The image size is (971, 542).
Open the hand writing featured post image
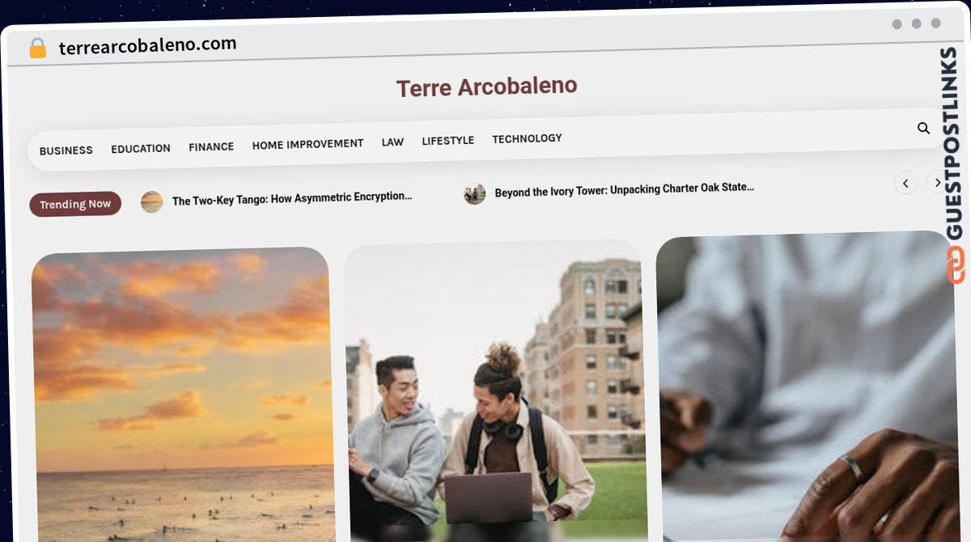point(808,387)
